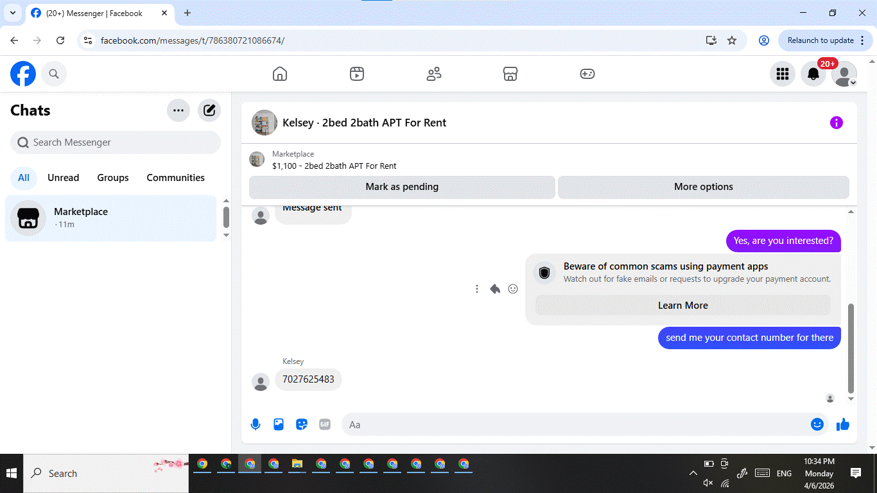Switch to the Communities tab
The image size is (877, 493).
(x=176, y=178)
